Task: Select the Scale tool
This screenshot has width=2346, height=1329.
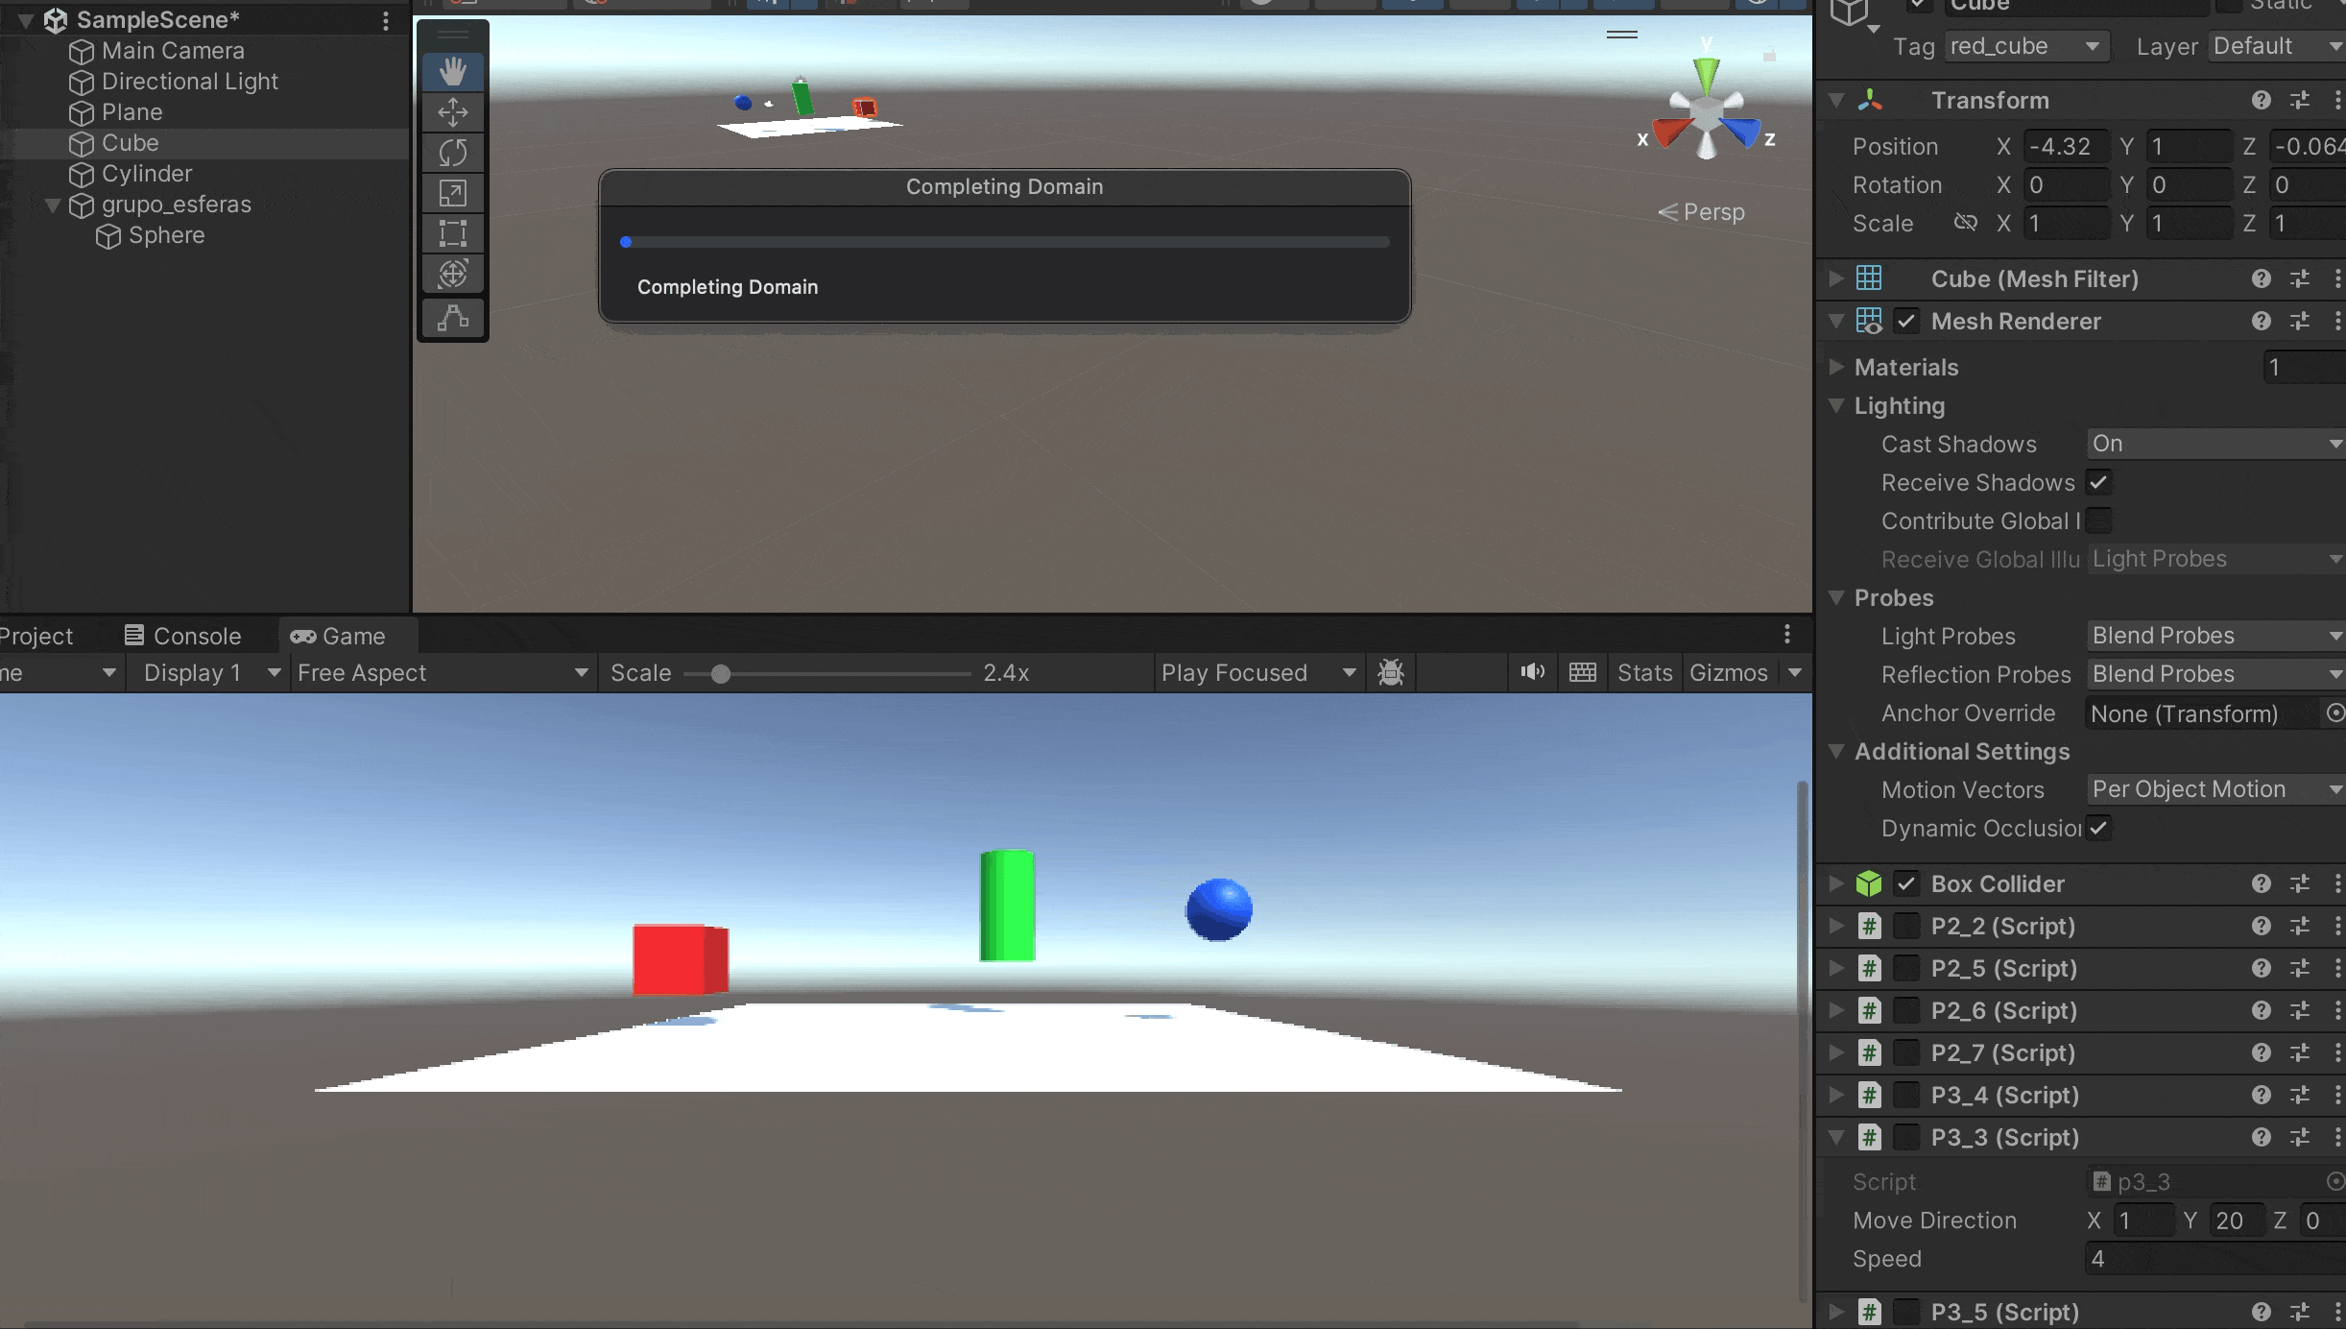Action: click(453, 193)
